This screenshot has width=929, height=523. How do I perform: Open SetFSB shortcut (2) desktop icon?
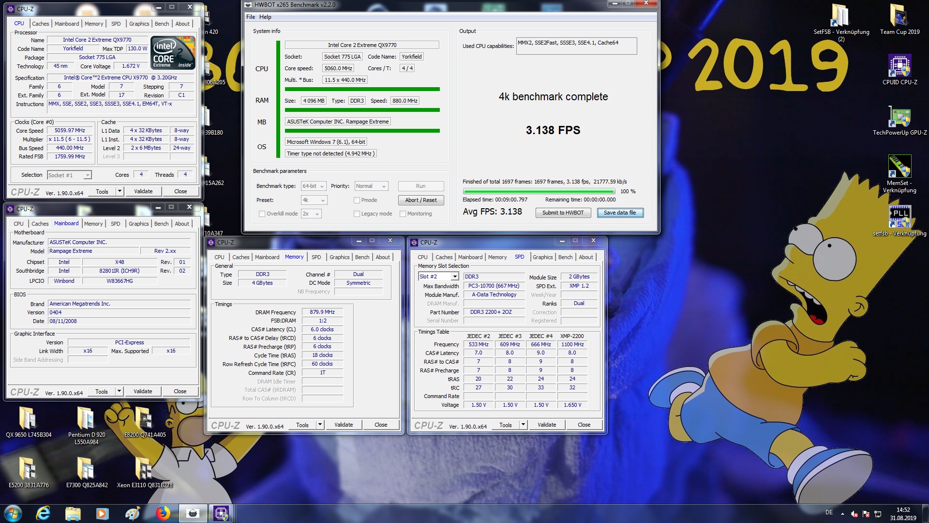point(841,22)
